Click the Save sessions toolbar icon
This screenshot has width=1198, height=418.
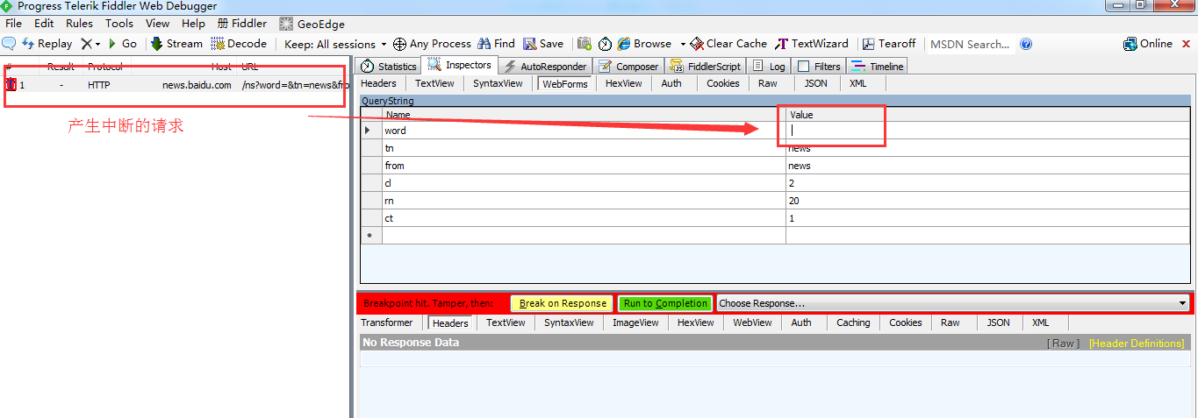[x=530, y=44]
